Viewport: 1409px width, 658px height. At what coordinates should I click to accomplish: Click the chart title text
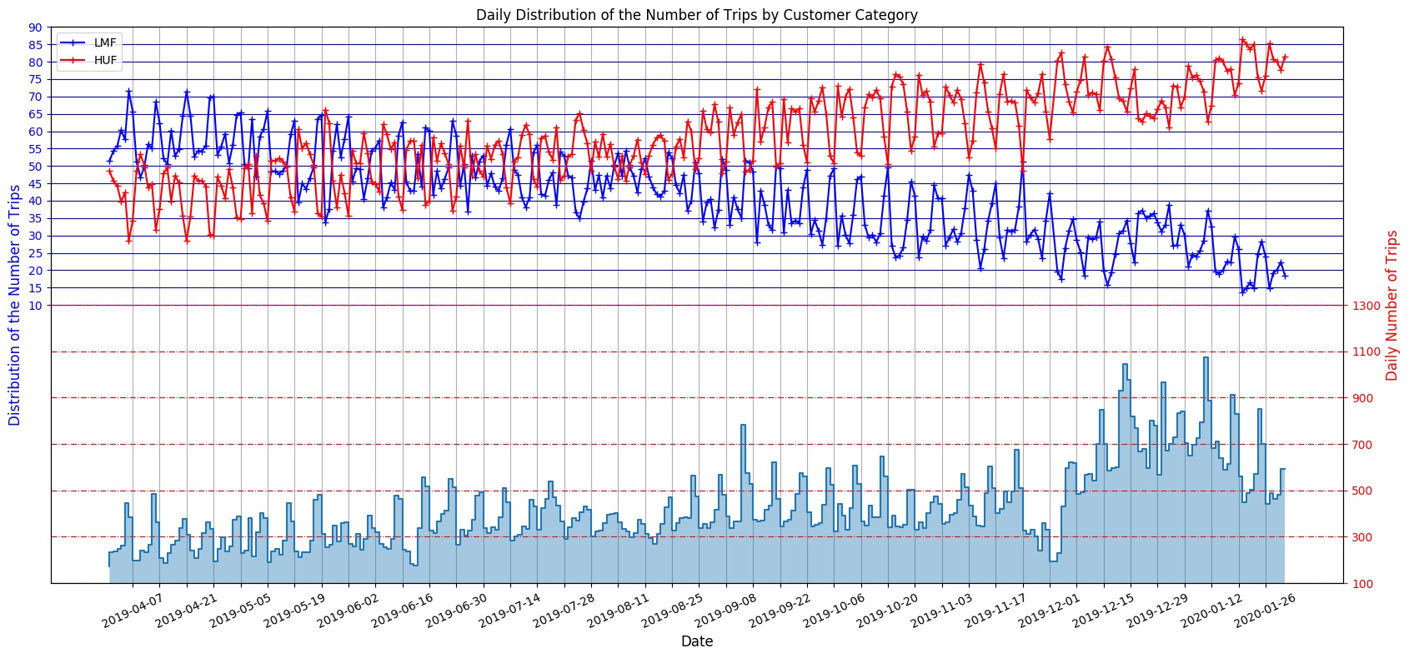697,15
